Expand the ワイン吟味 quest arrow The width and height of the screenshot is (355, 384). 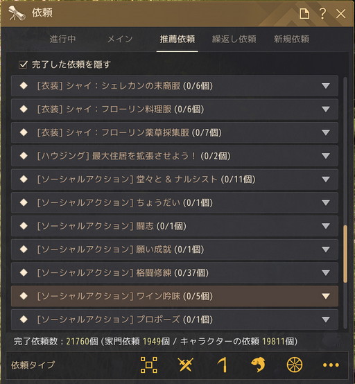click(x=326, y=296)
